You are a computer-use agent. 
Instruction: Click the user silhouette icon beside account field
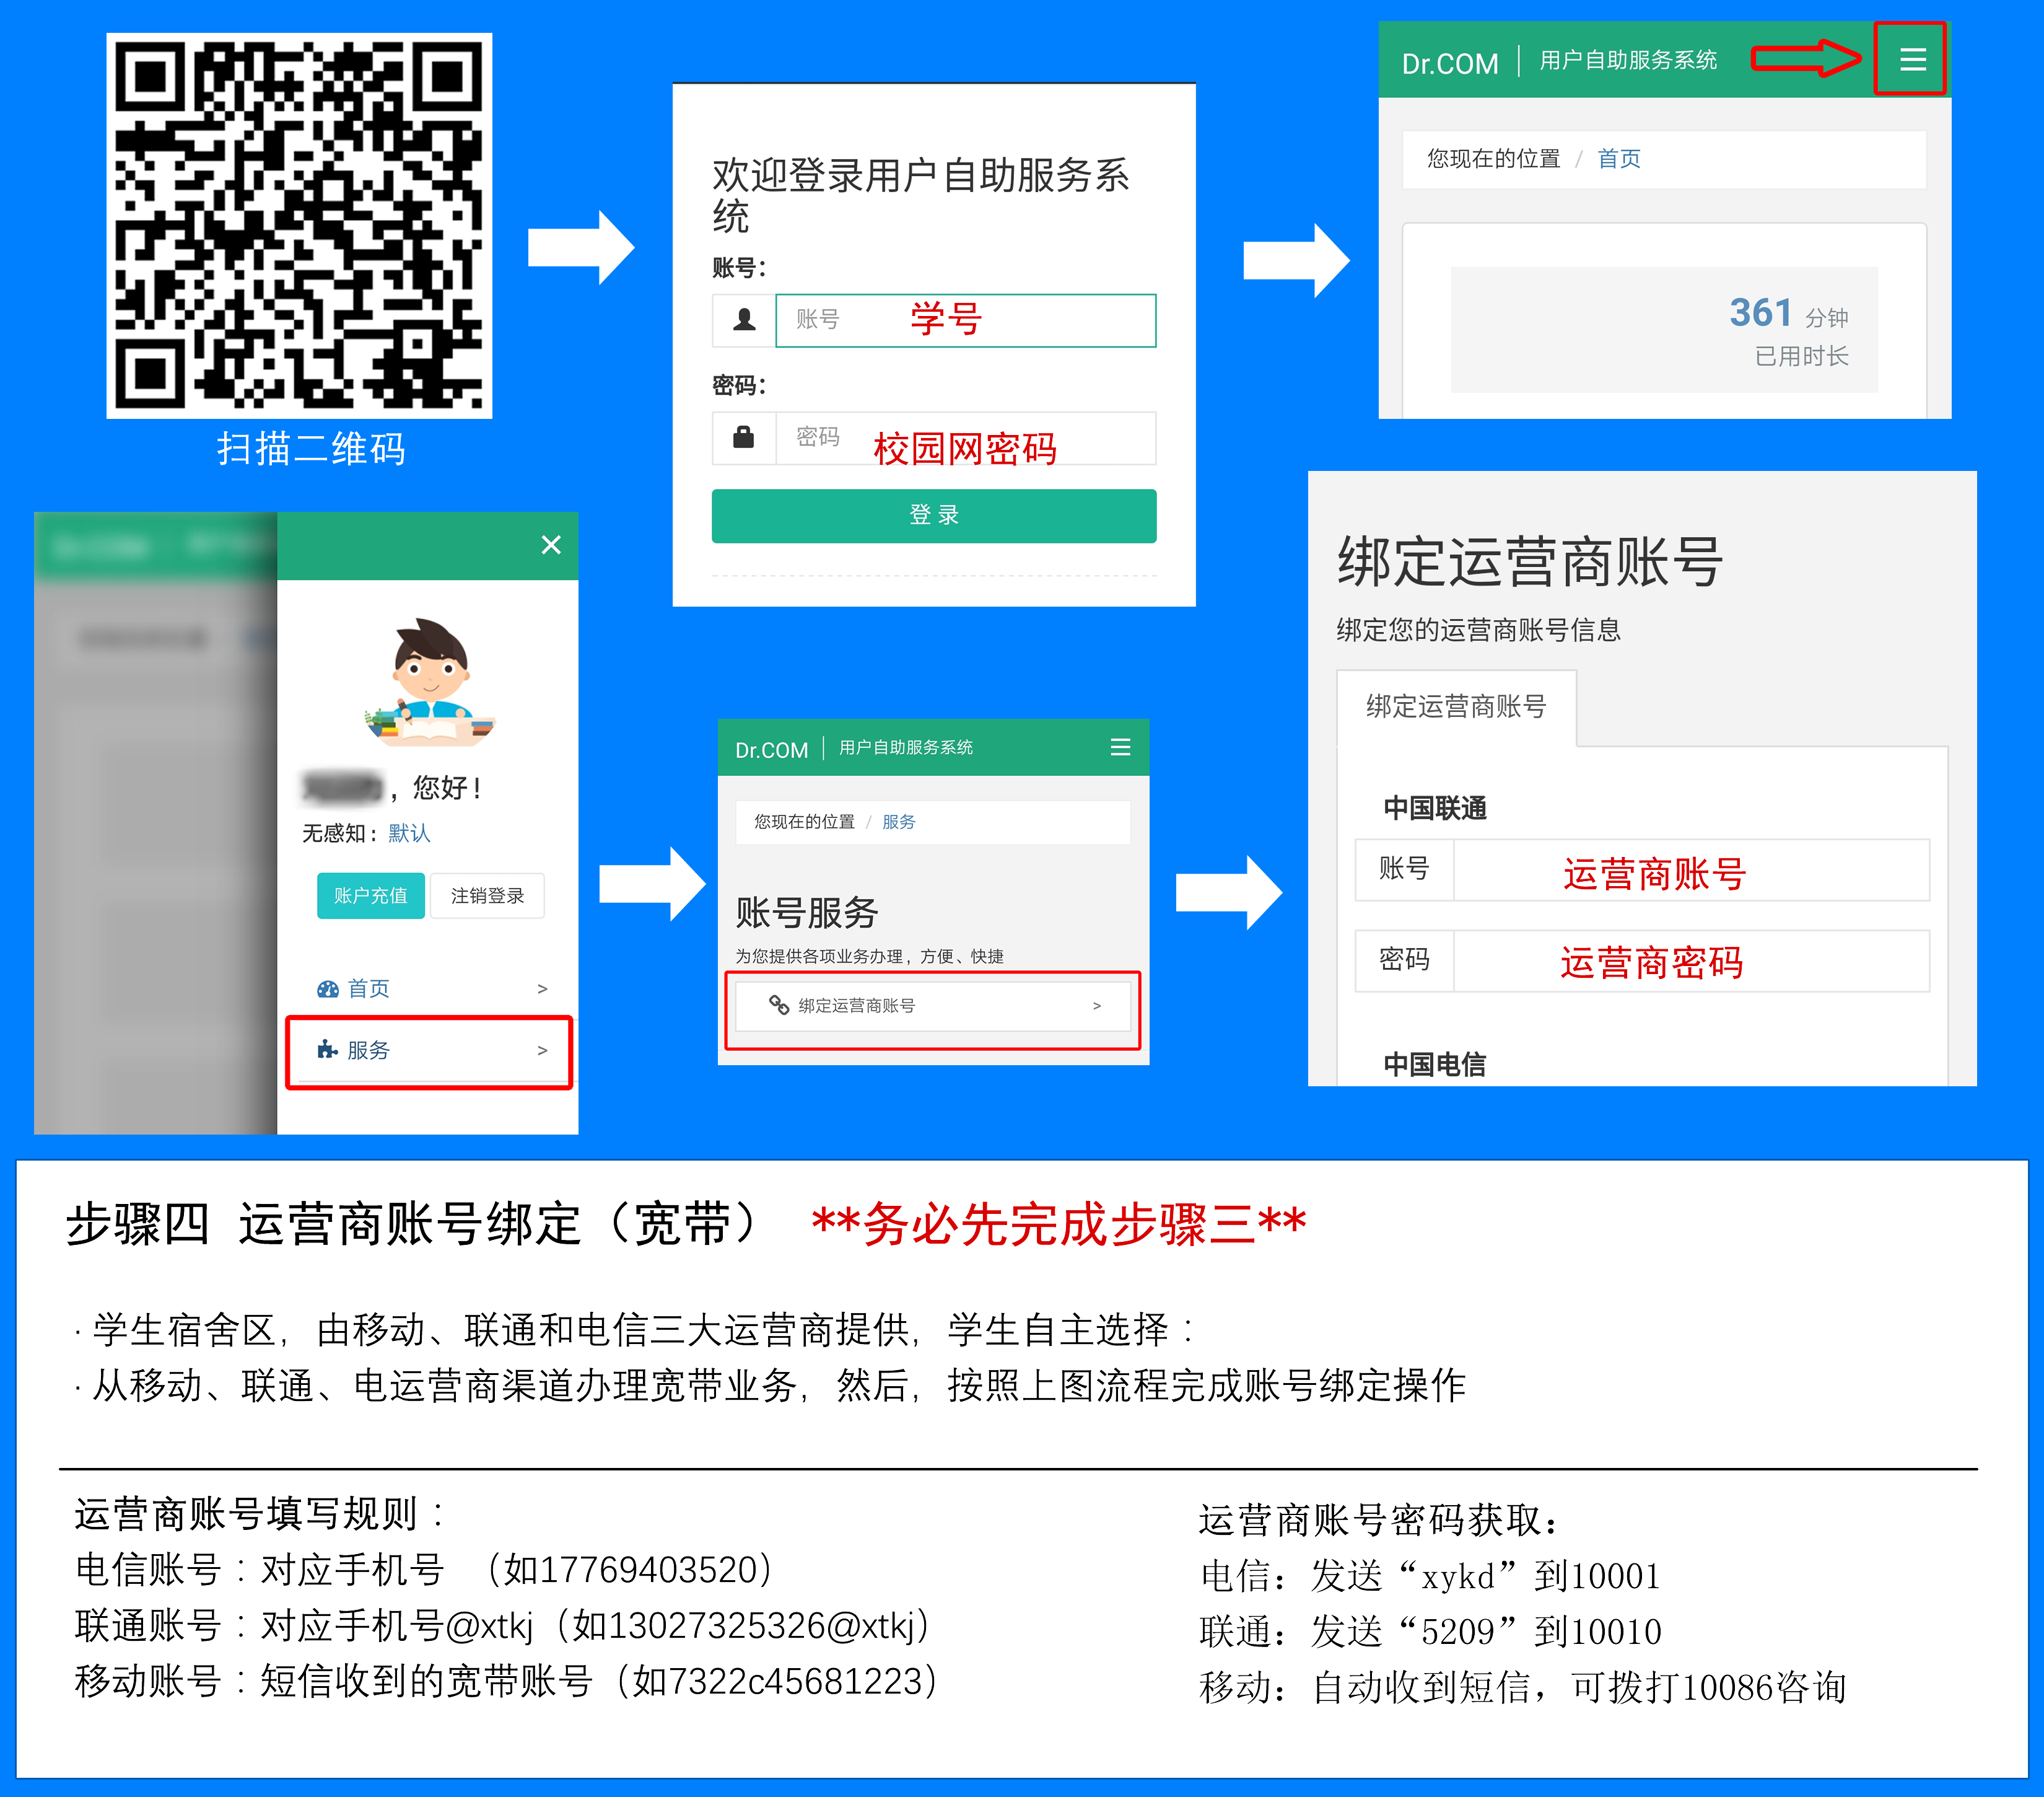pos(744,320)
